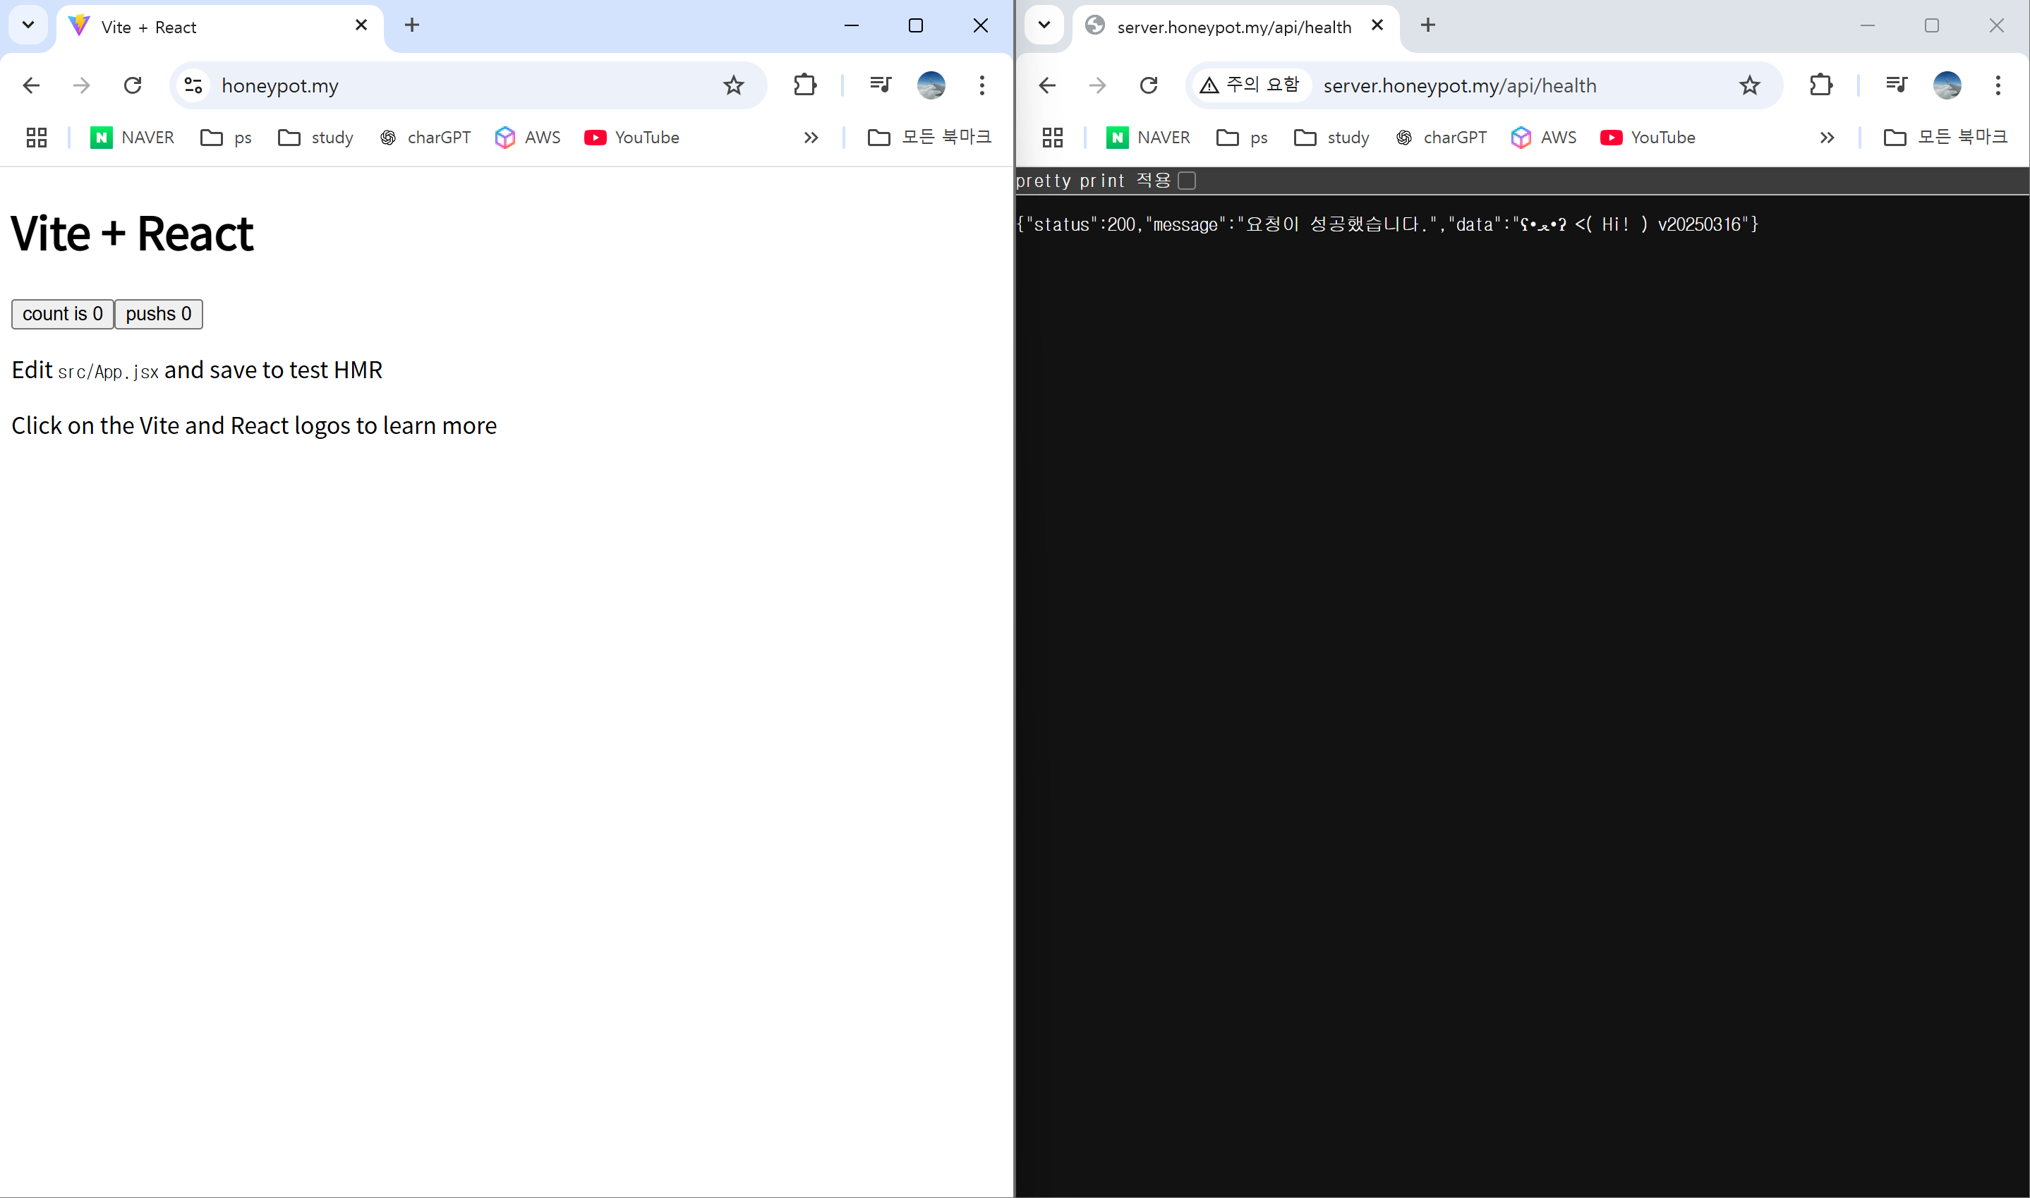
Task: Open three-dot Chrome menu in left browser
Action: click(x=981, y=85)
